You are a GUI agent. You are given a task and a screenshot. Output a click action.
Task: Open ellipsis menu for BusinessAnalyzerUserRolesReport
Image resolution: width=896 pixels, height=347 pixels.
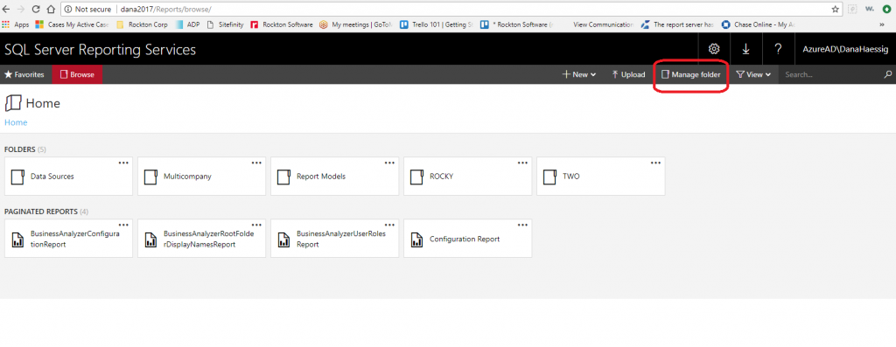(389, 225)
